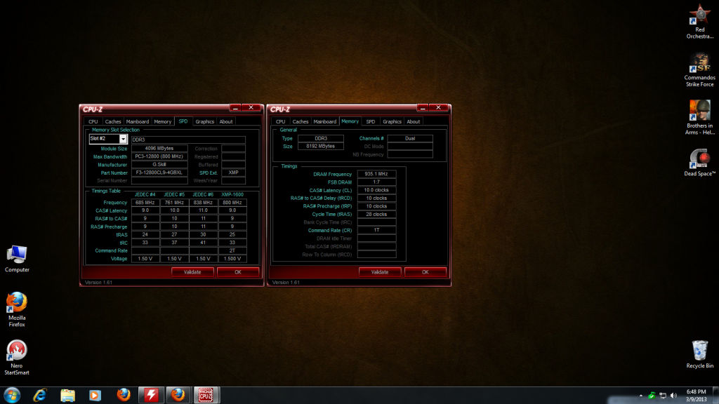Select Cycle Time 28 clocks value

pyautogui.click(x=376, y=215)
